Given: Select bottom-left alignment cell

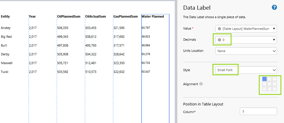Looking at the screenshot, I should (x=264, y=89).
